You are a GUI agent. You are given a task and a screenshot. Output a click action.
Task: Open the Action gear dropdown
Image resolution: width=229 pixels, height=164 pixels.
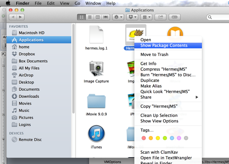118,17
